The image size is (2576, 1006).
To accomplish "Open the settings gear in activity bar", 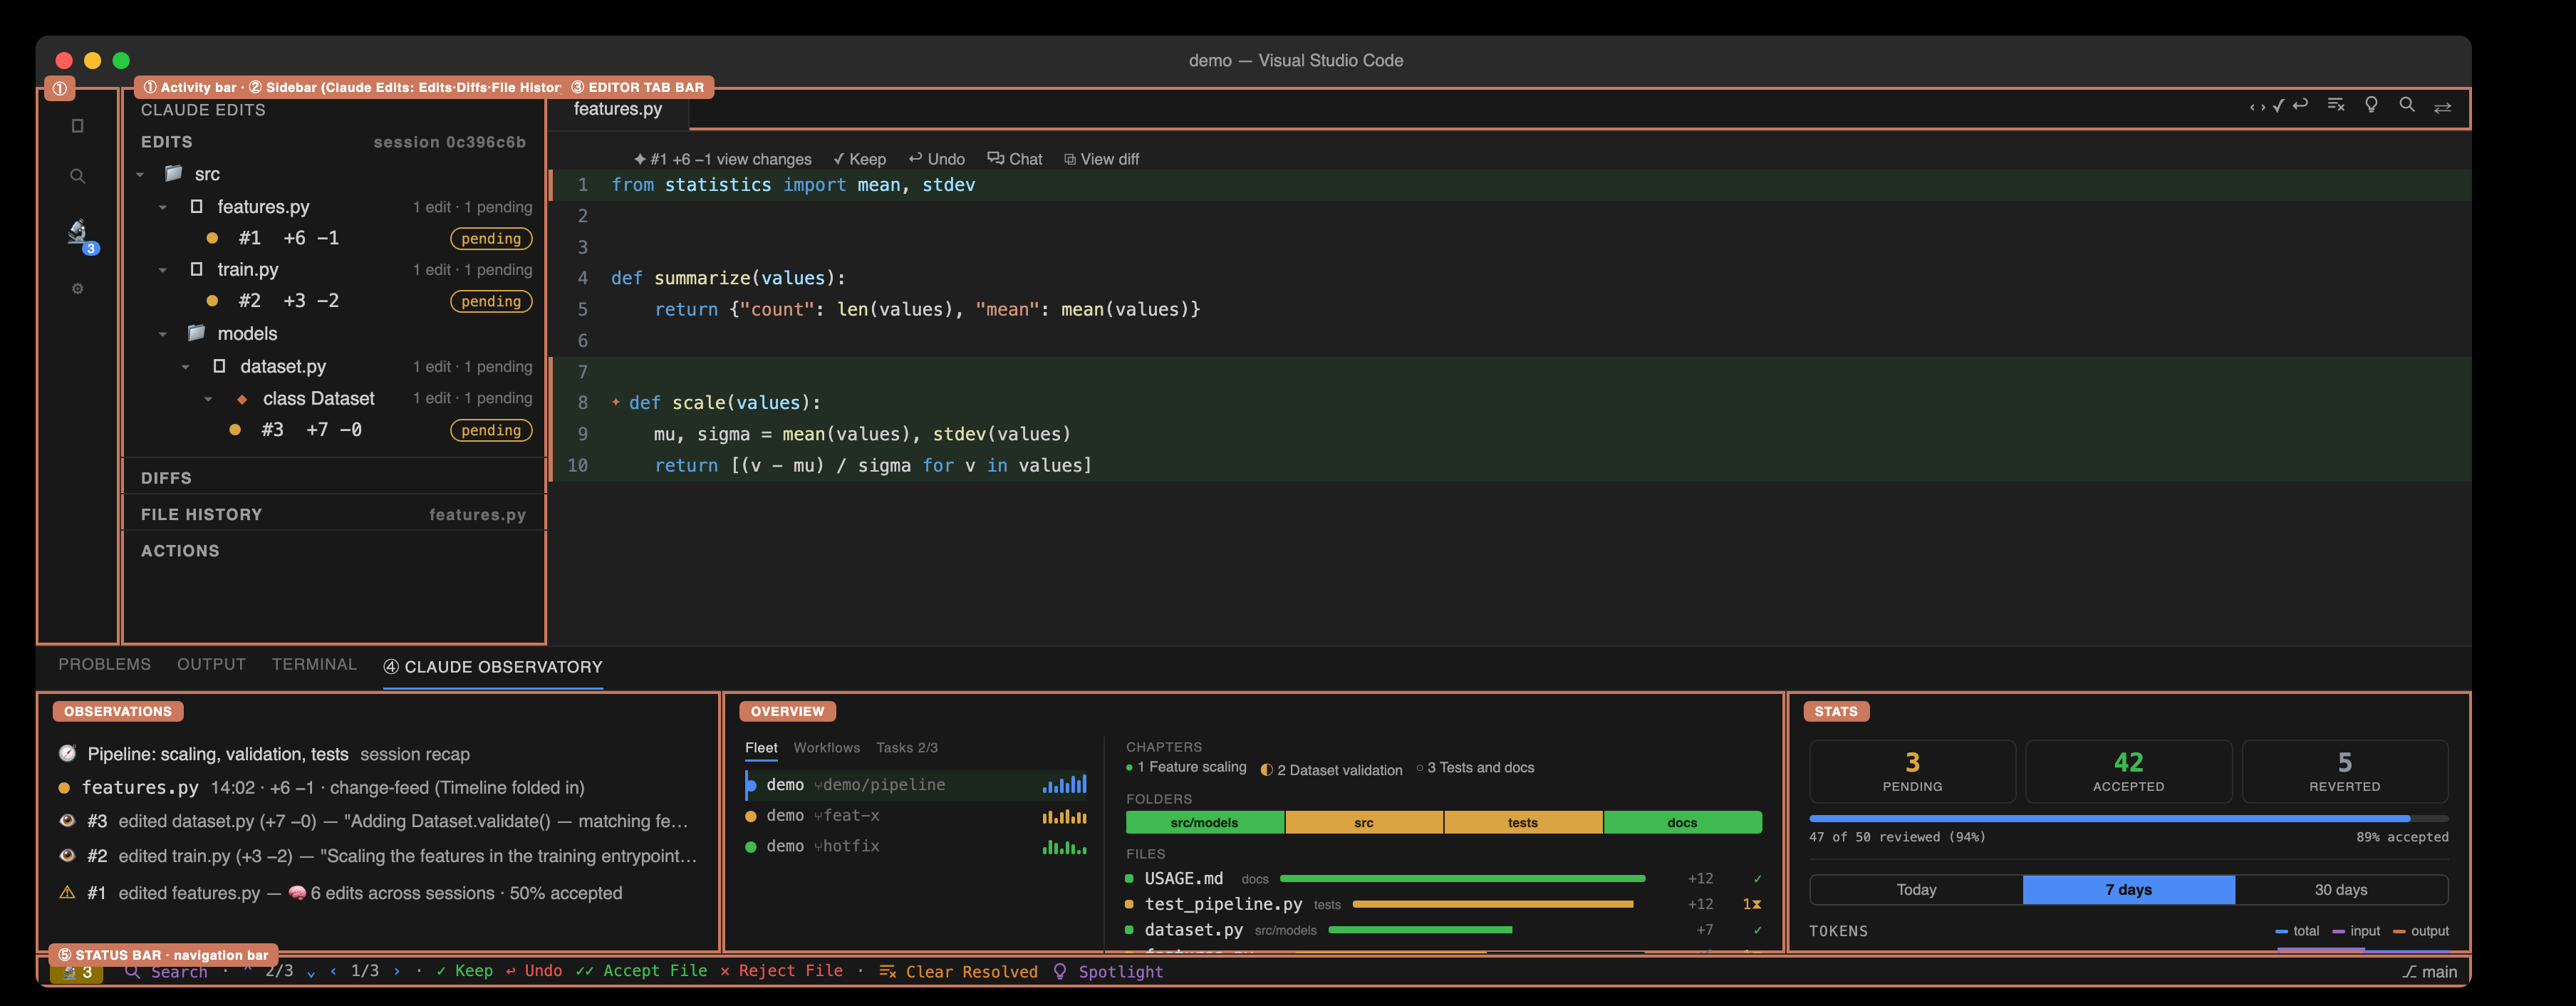I will pos(78,289).
